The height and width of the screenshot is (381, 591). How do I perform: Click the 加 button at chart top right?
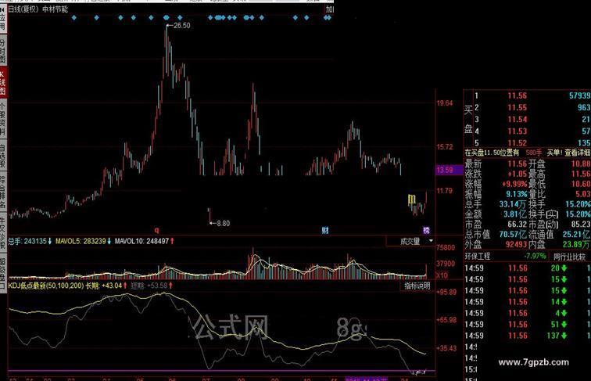(x=329, y=9)
